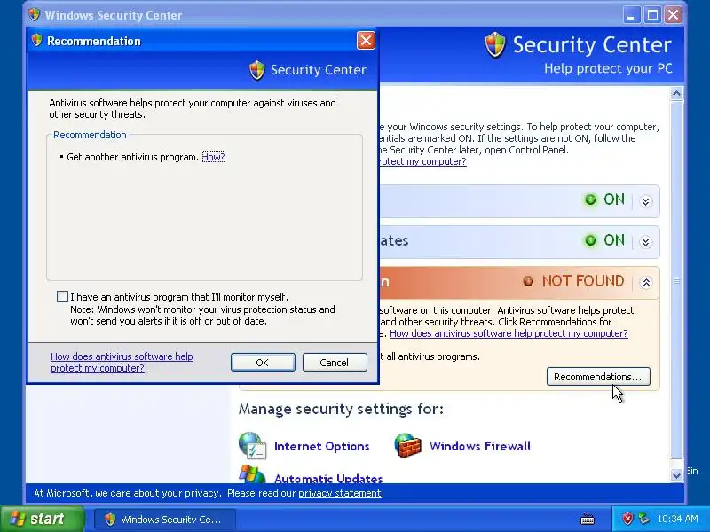Check 'I have an antivirus program' checkbox

[x=62, y=297]
